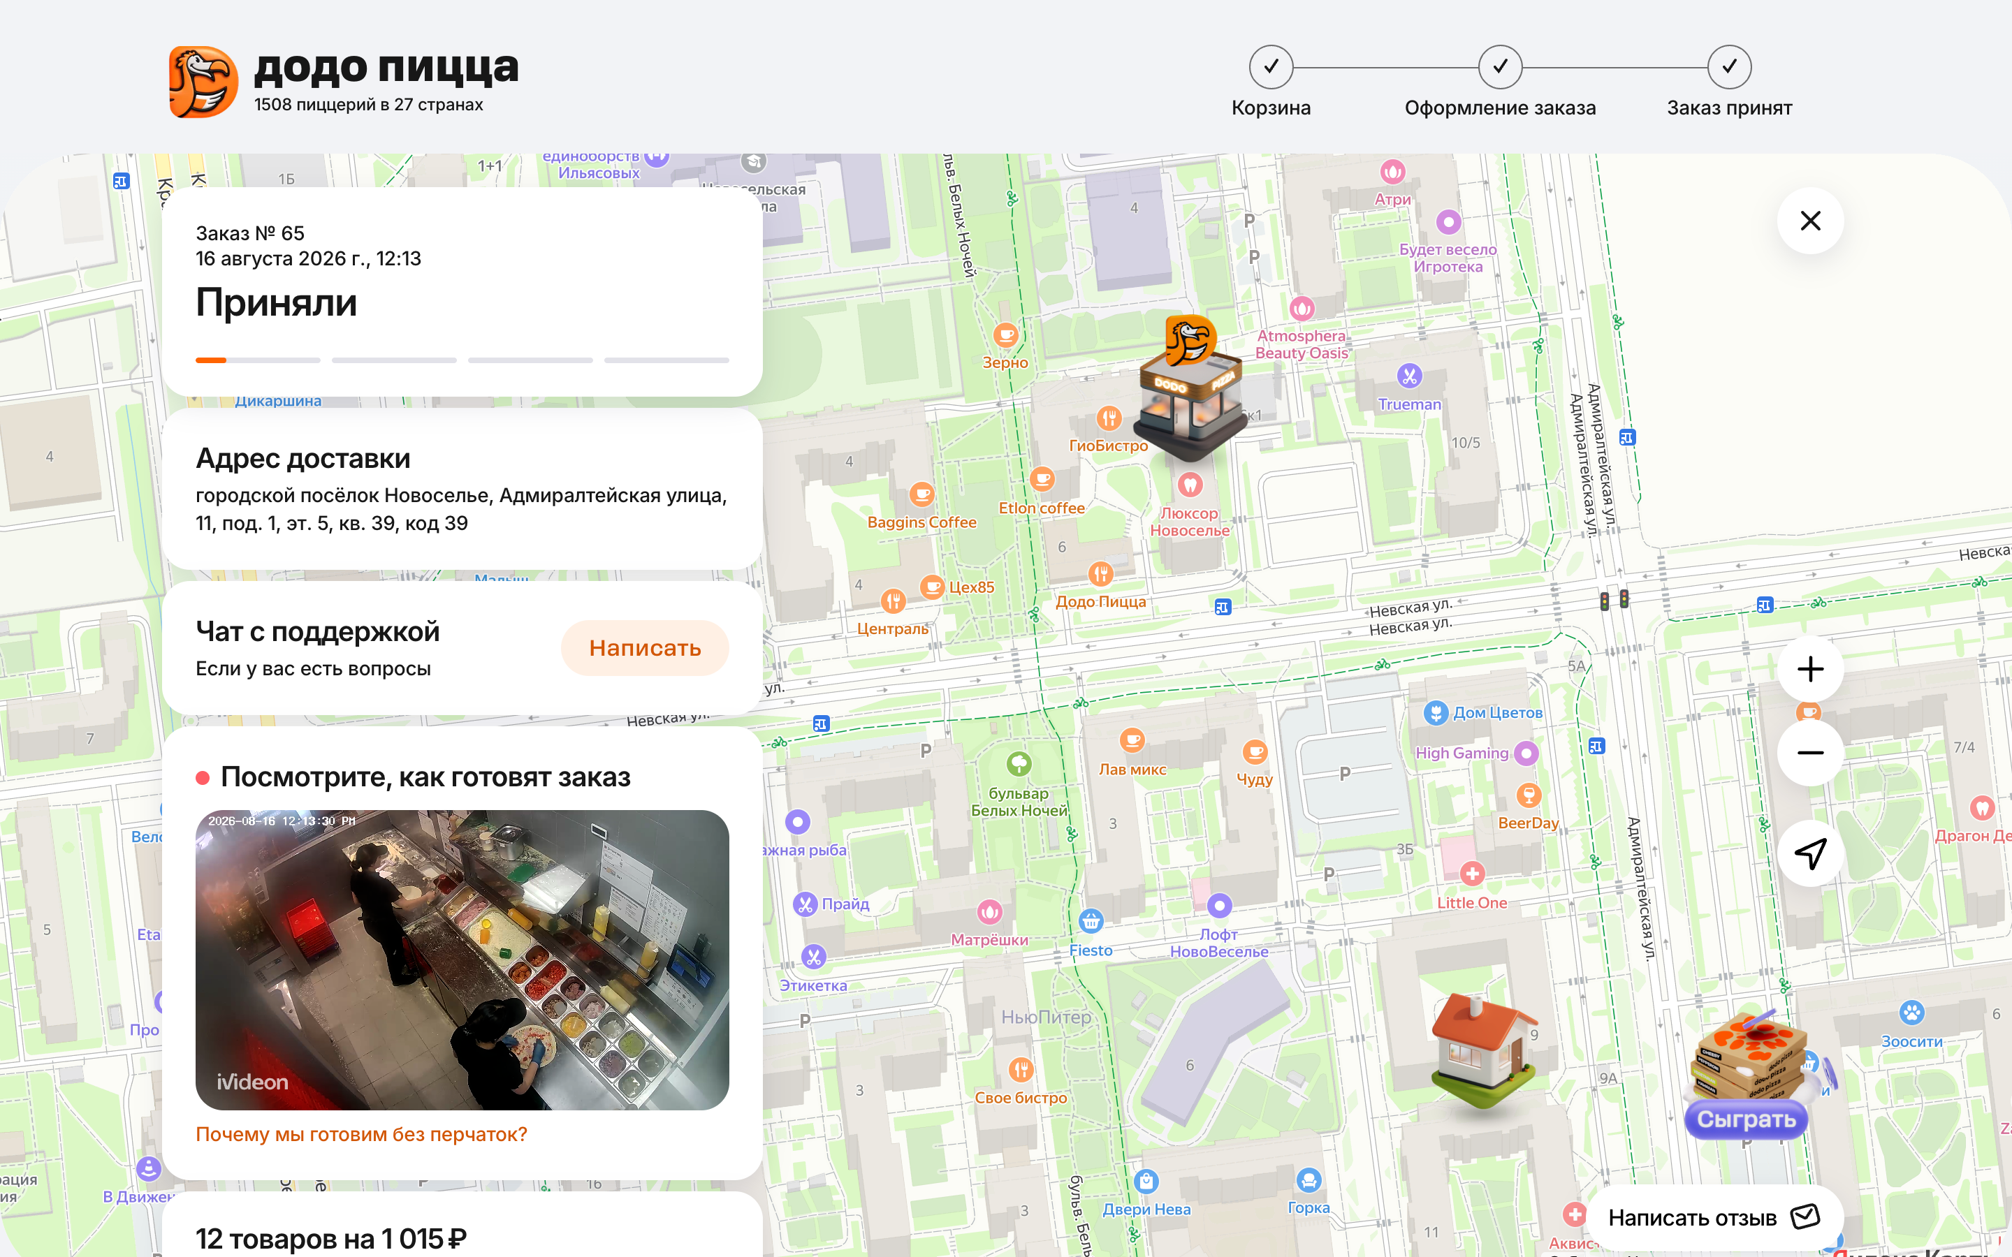Screen dimensions: 2012x1257
Task: Select the Atmosphera Beauty Oasis pin
Action: coord(1302,309)
